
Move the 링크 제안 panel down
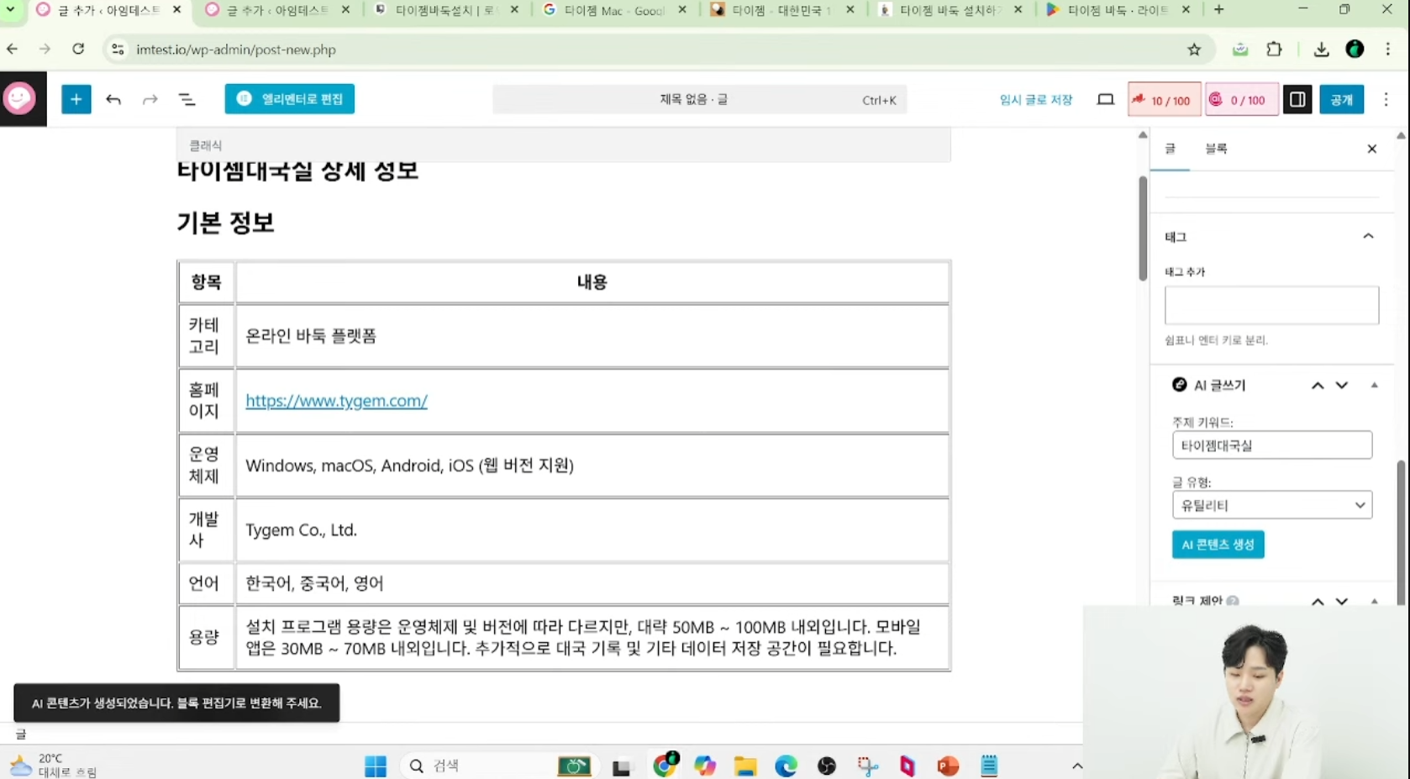pos(1342,600)
